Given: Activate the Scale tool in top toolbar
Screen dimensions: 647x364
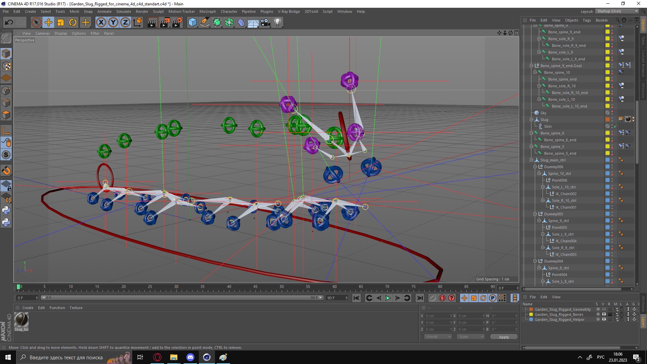Looking at the screenshot, I should point(61,23).
